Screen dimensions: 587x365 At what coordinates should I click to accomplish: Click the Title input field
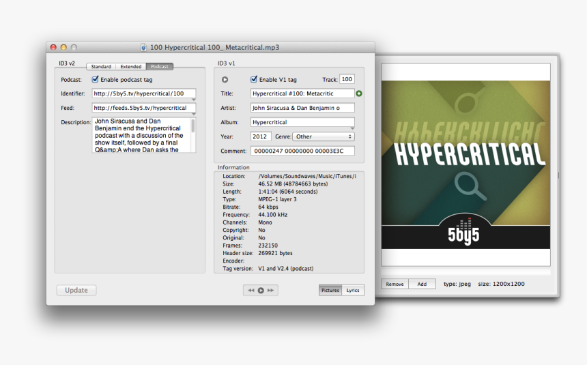tap(302, 93)
